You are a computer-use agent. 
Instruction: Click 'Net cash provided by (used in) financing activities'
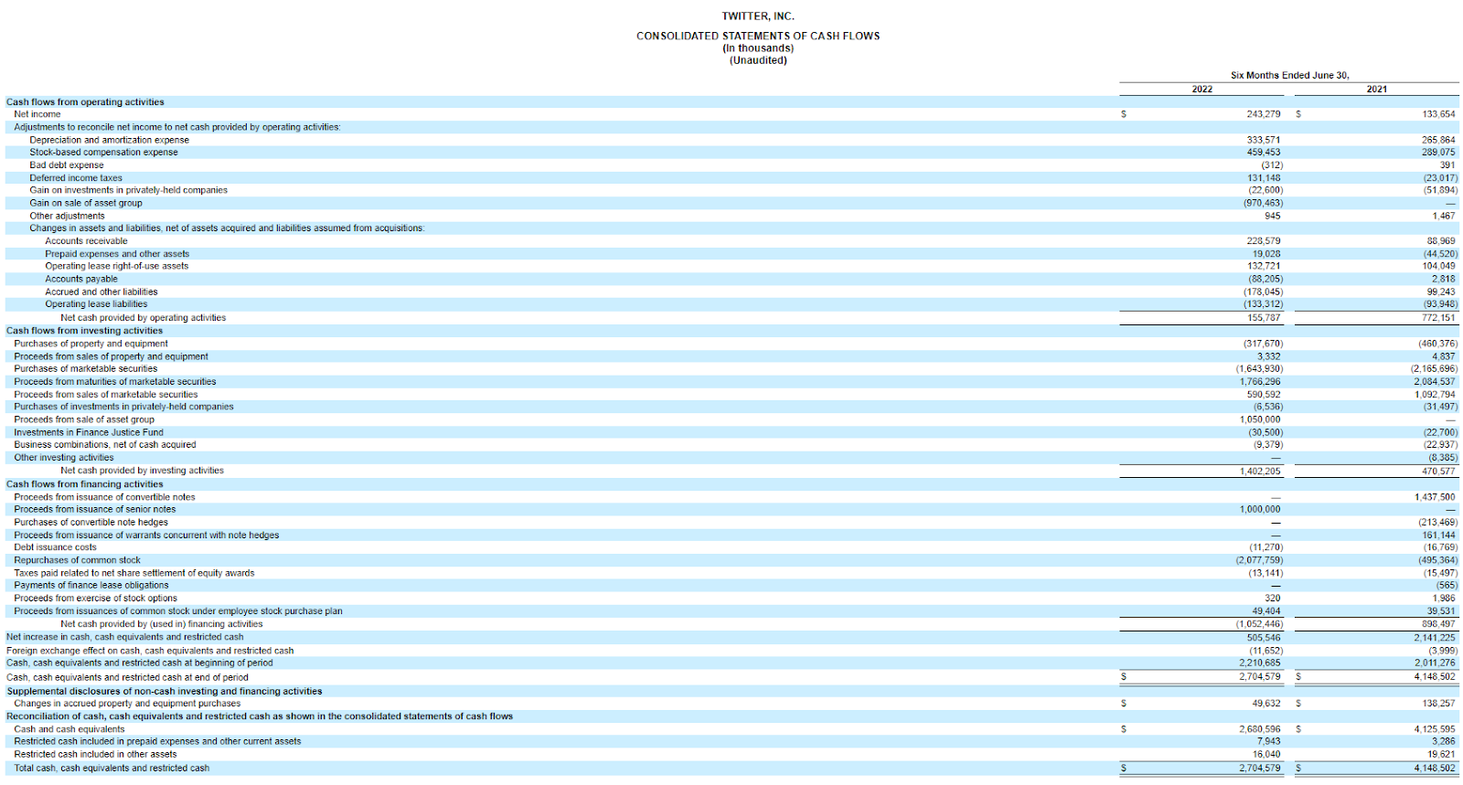click(x=162, y=624)
